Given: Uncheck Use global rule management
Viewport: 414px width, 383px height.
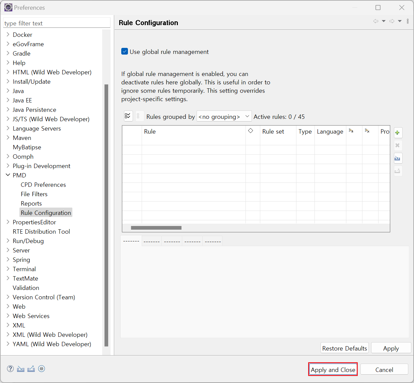Looking at the screenshot, I should (x=125, y=52).
